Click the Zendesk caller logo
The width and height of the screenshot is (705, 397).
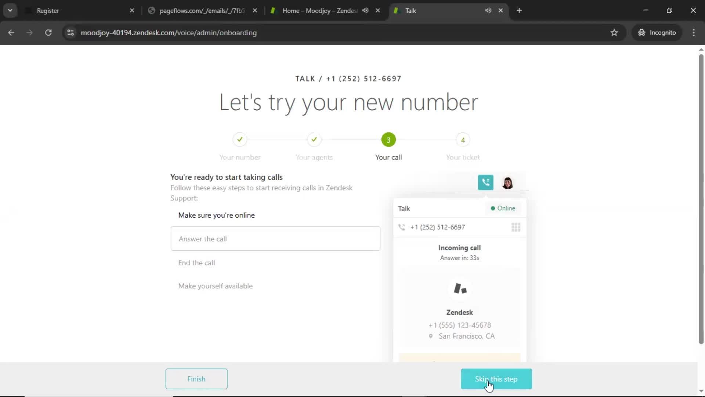(x=460, y=289)
